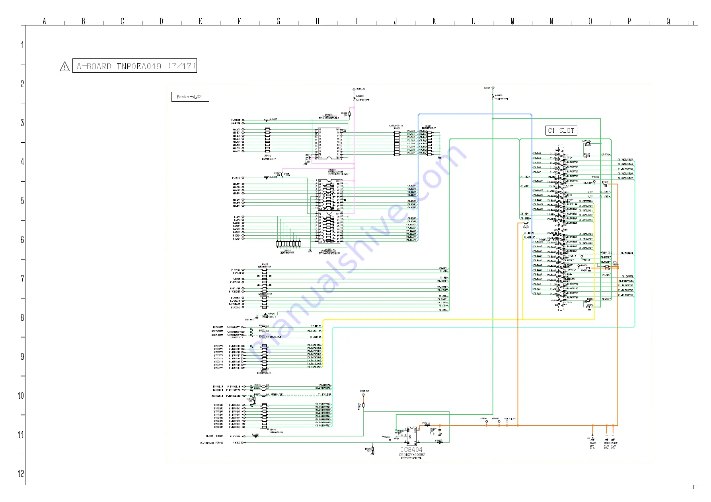Click the warning triangle symbol beside the A-BOARD title
711x502 pixels.
(x=64, y=67)
